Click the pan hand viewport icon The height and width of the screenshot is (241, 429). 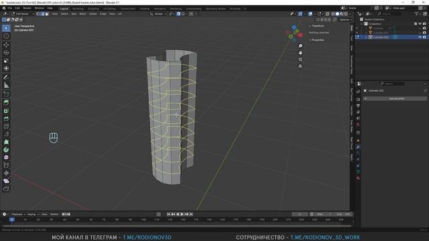coord(300,53)
